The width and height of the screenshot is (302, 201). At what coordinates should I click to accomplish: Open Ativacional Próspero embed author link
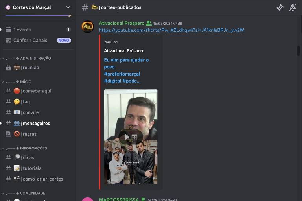124,51
